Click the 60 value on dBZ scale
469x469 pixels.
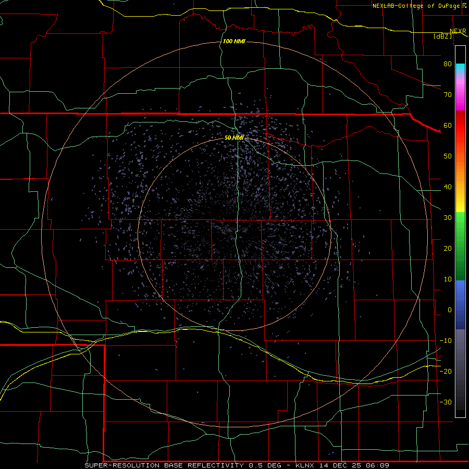pyautogui.click(x=448, y=125)
